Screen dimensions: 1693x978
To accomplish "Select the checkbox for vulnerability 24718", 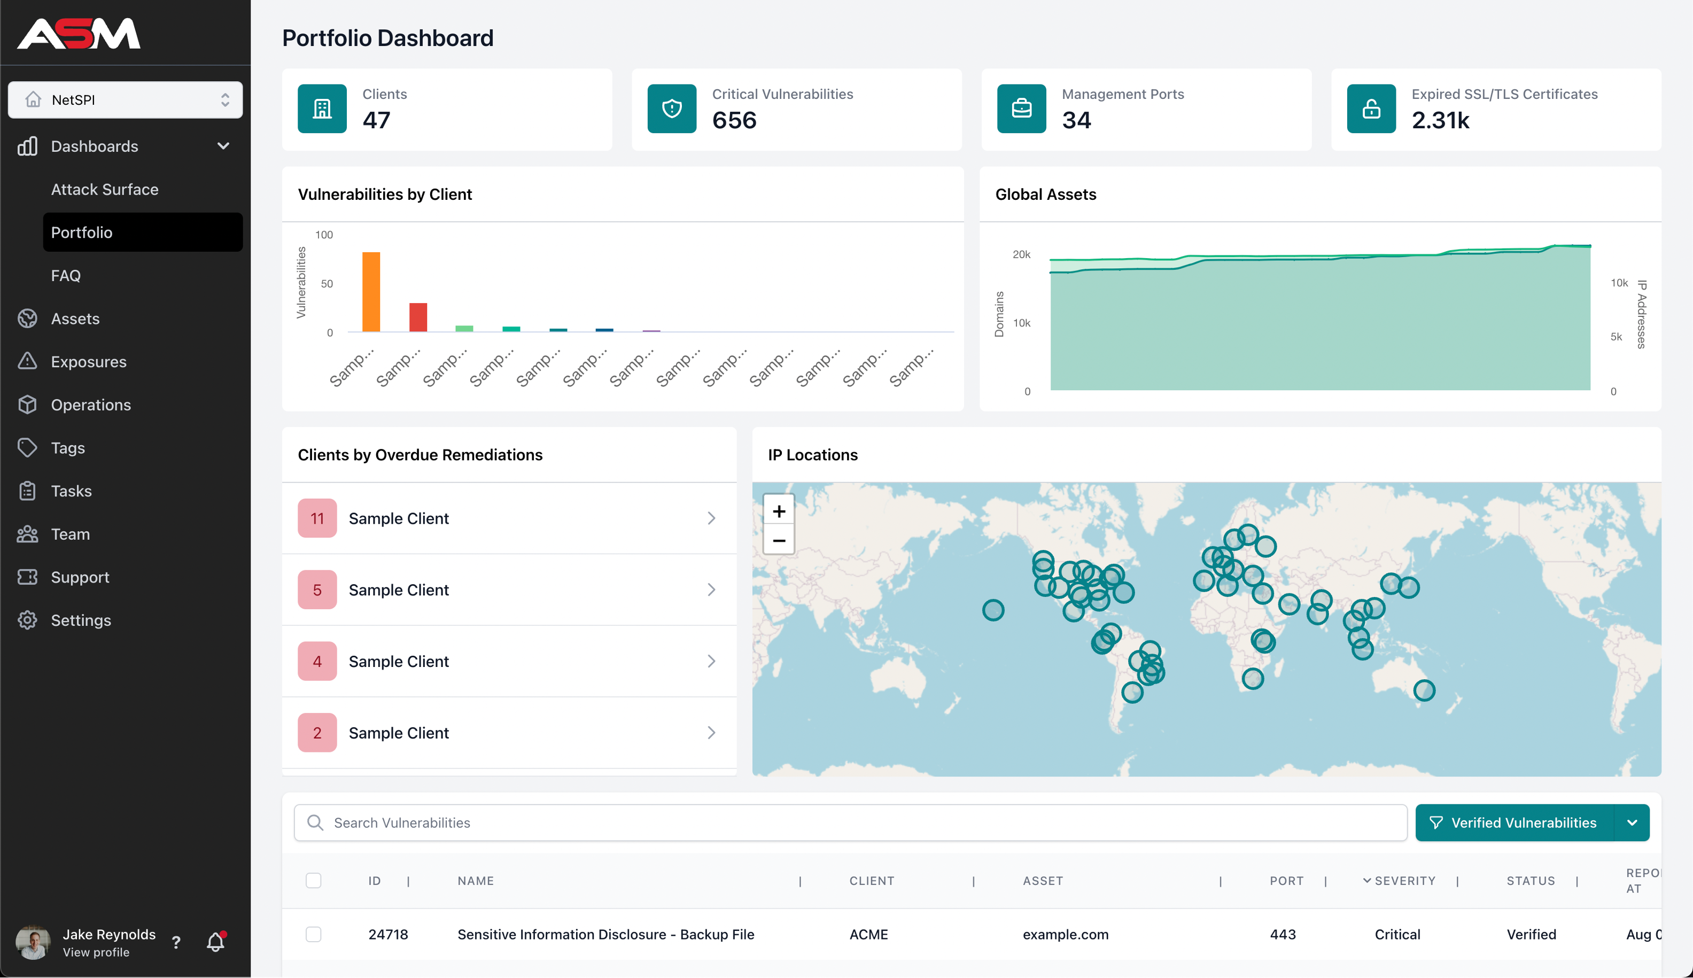I will pyautogui.click(x=314, y=934).
